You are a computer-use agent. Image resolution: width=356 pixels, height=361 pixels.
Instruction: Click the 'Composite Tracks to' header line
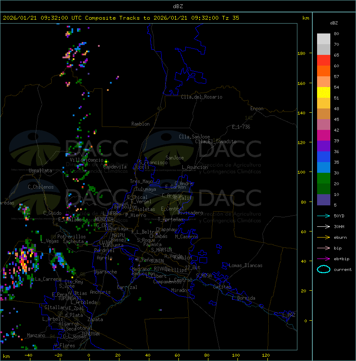[121, 18]
